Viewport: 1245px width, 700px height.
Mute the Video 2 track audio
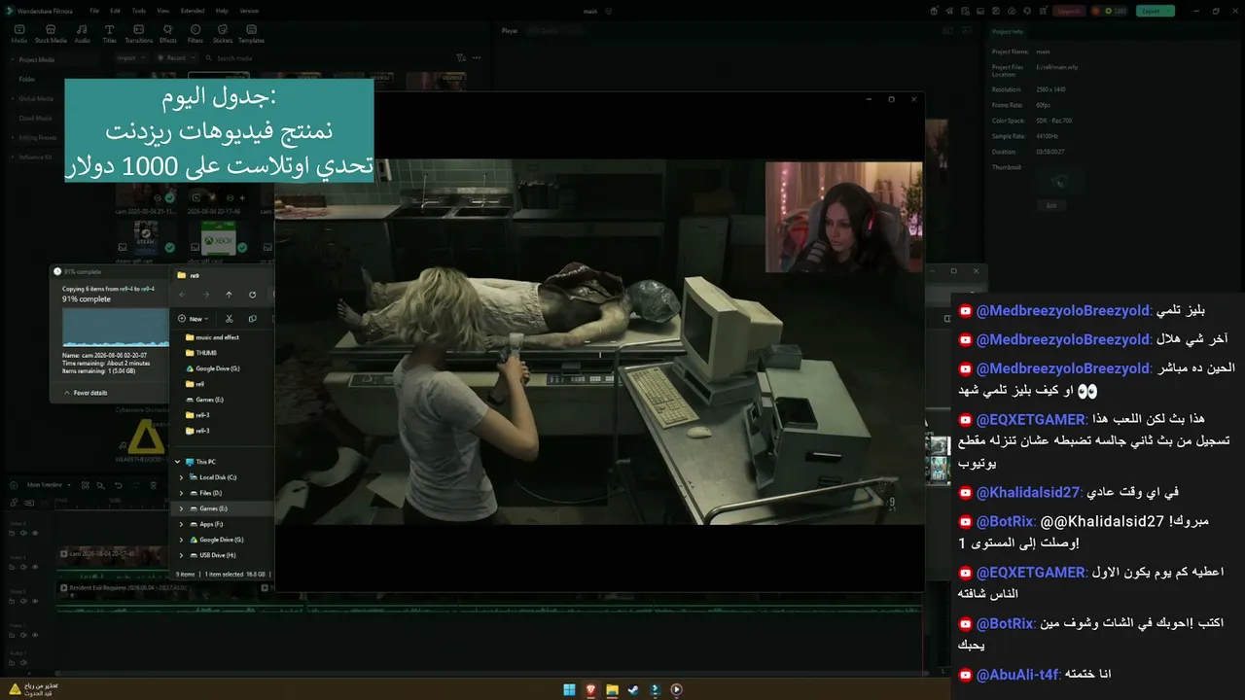[25, 600]
